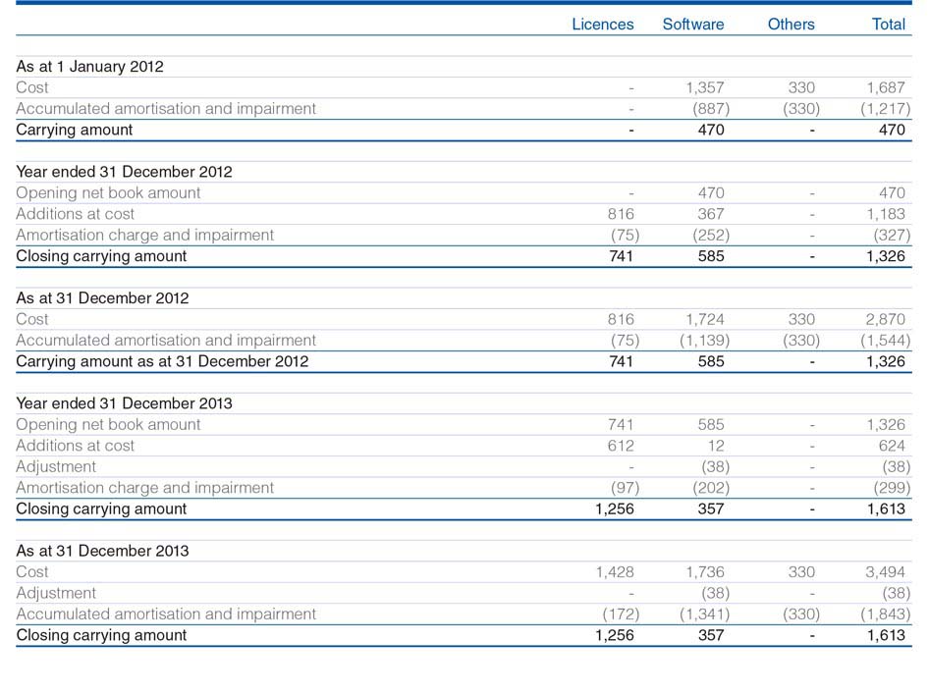Click the Licences accumulated amortisation (172)
The height and width of the screenshot is (695, 928).
pos(621,615)
